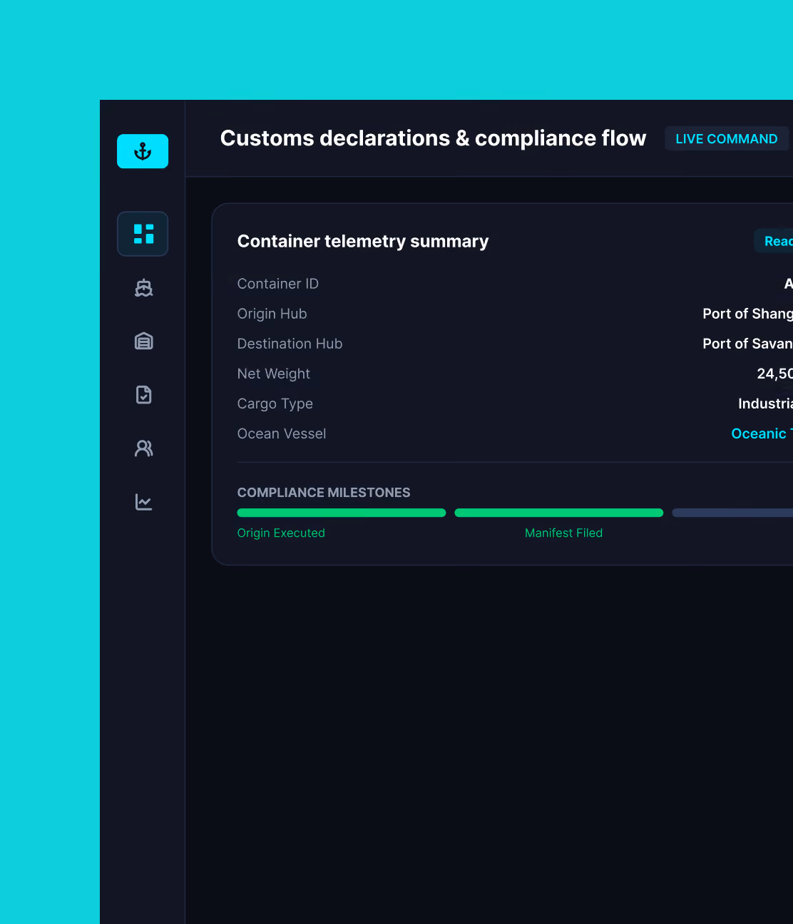This screenshot has width=793, height=924.
Task: Select the Container telemetry summary heading
Action: pos(363,241)
